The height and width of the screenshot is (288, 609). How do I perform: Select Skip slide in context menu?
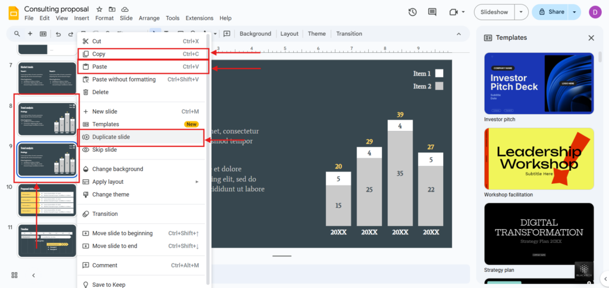(x=105, y=150)
